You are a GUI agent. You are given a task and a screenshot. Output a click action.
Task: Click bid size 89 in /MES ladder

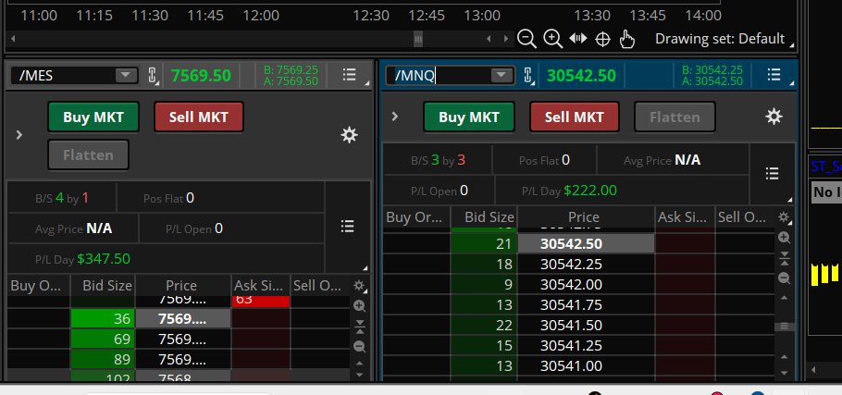click(103, 360)
